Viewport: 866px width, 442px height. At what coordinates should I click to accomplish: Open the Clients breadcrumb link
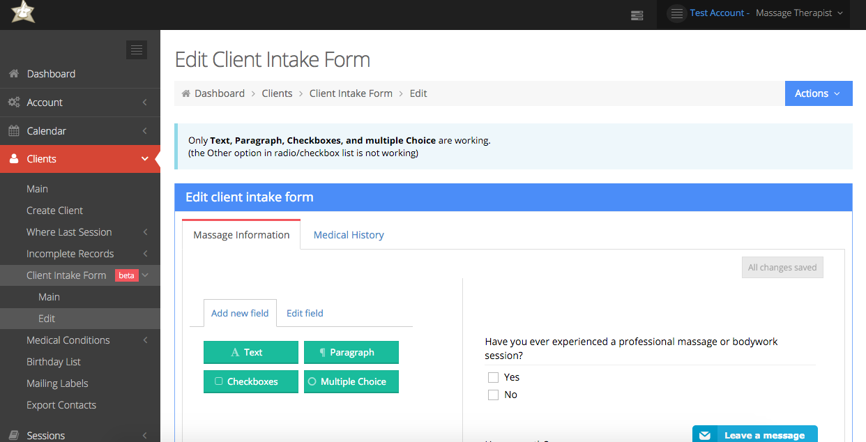point(277,93)
